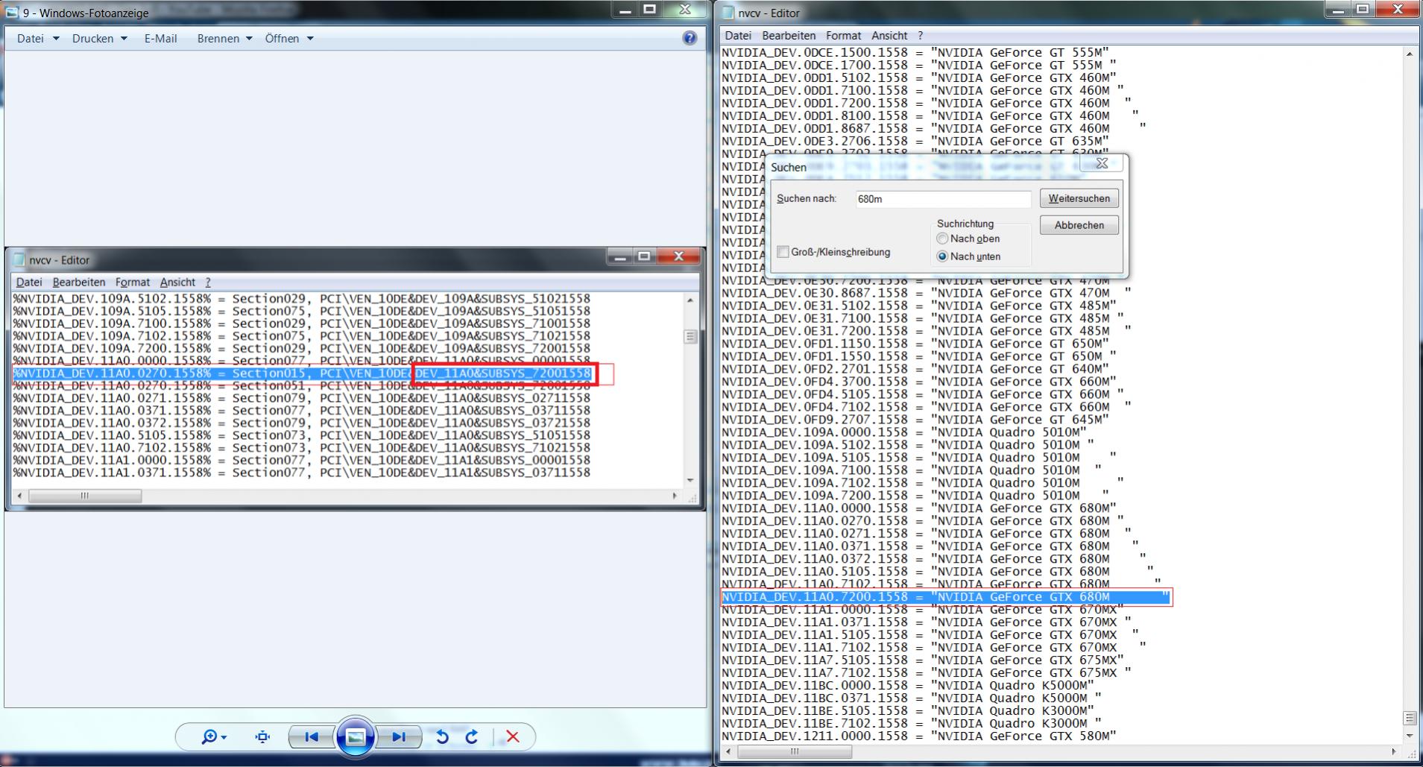The image size is (1423, 767).
Task: Click the NVIDIA_DEV.11A0.0000.1558 GTX 680M line
Action: click(x=918, y=508)
